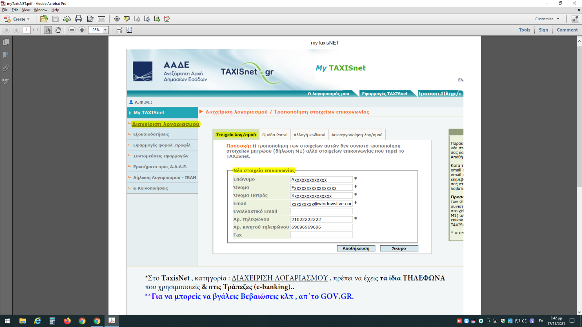This screenshot has width=582, height=327.
Task: Click the scroll up arrow
Action: [579, 41]
